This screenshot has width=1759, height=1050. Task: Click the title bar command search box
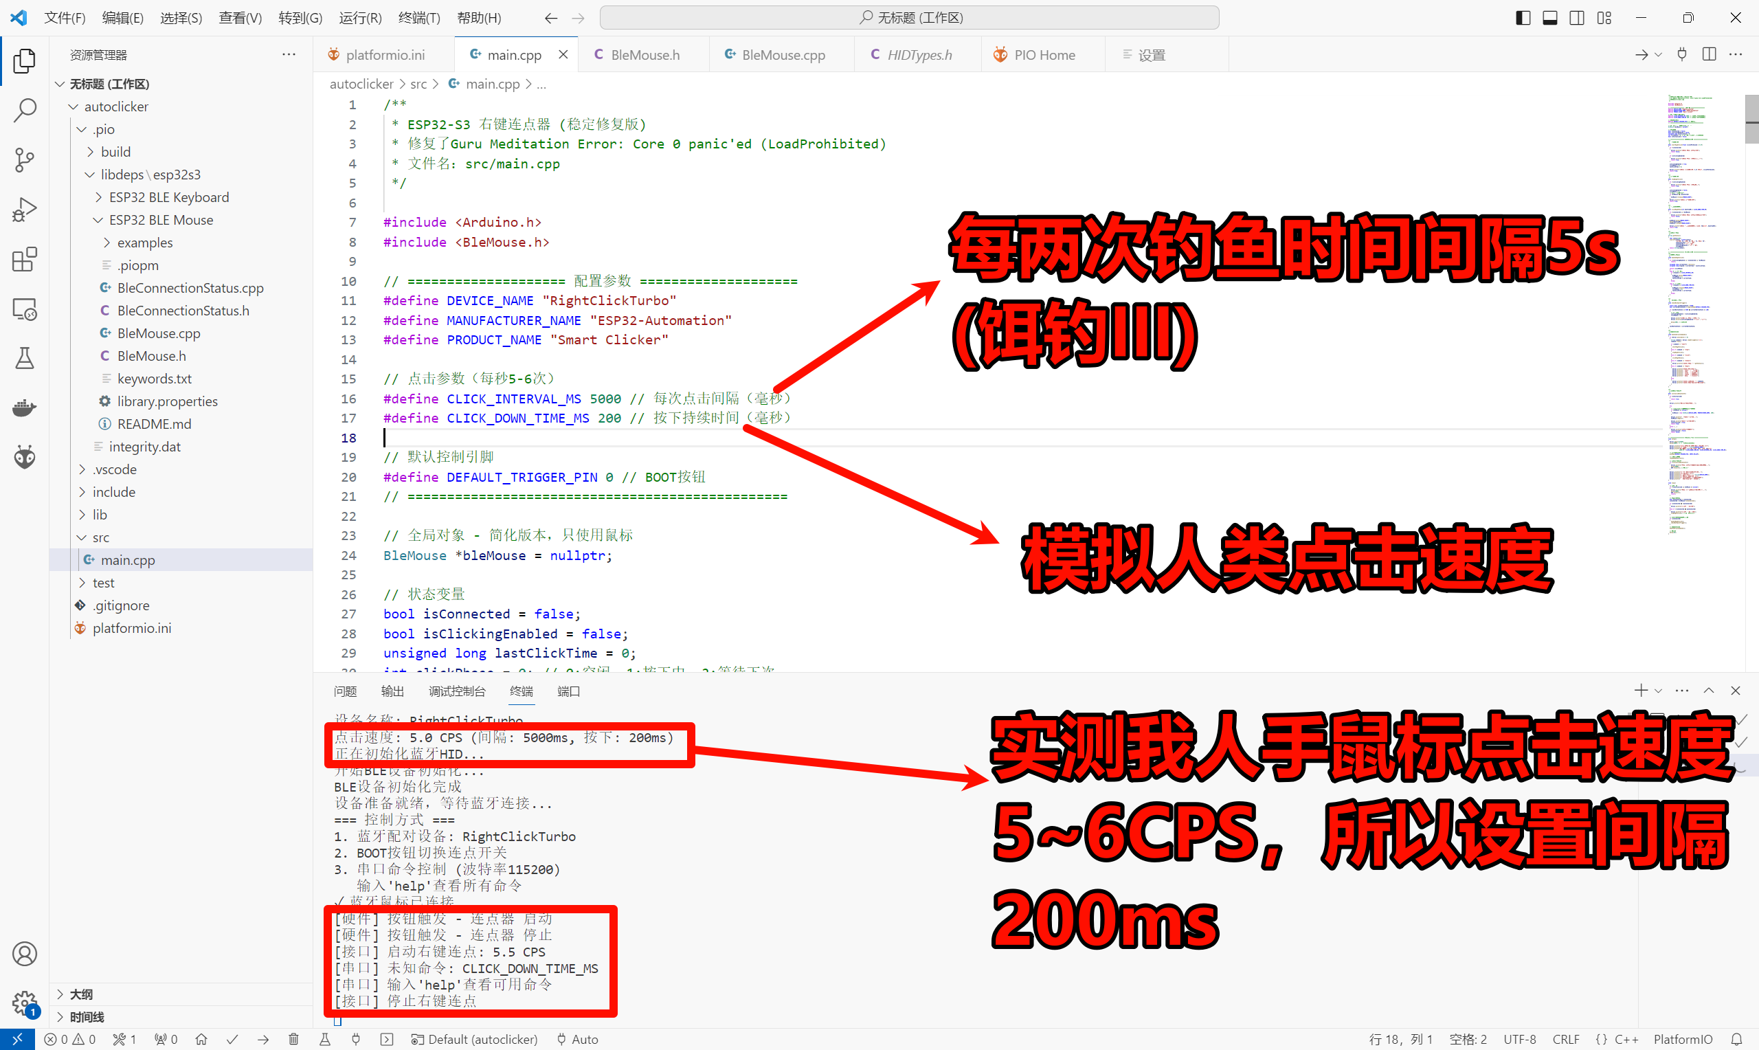[910, 18]
